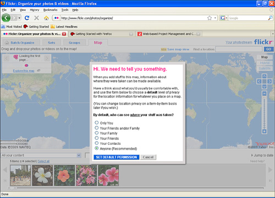Screen dimensions: 275x198
Task: Click the Firefox Back arrow button
Action: (x=6, y=18)
